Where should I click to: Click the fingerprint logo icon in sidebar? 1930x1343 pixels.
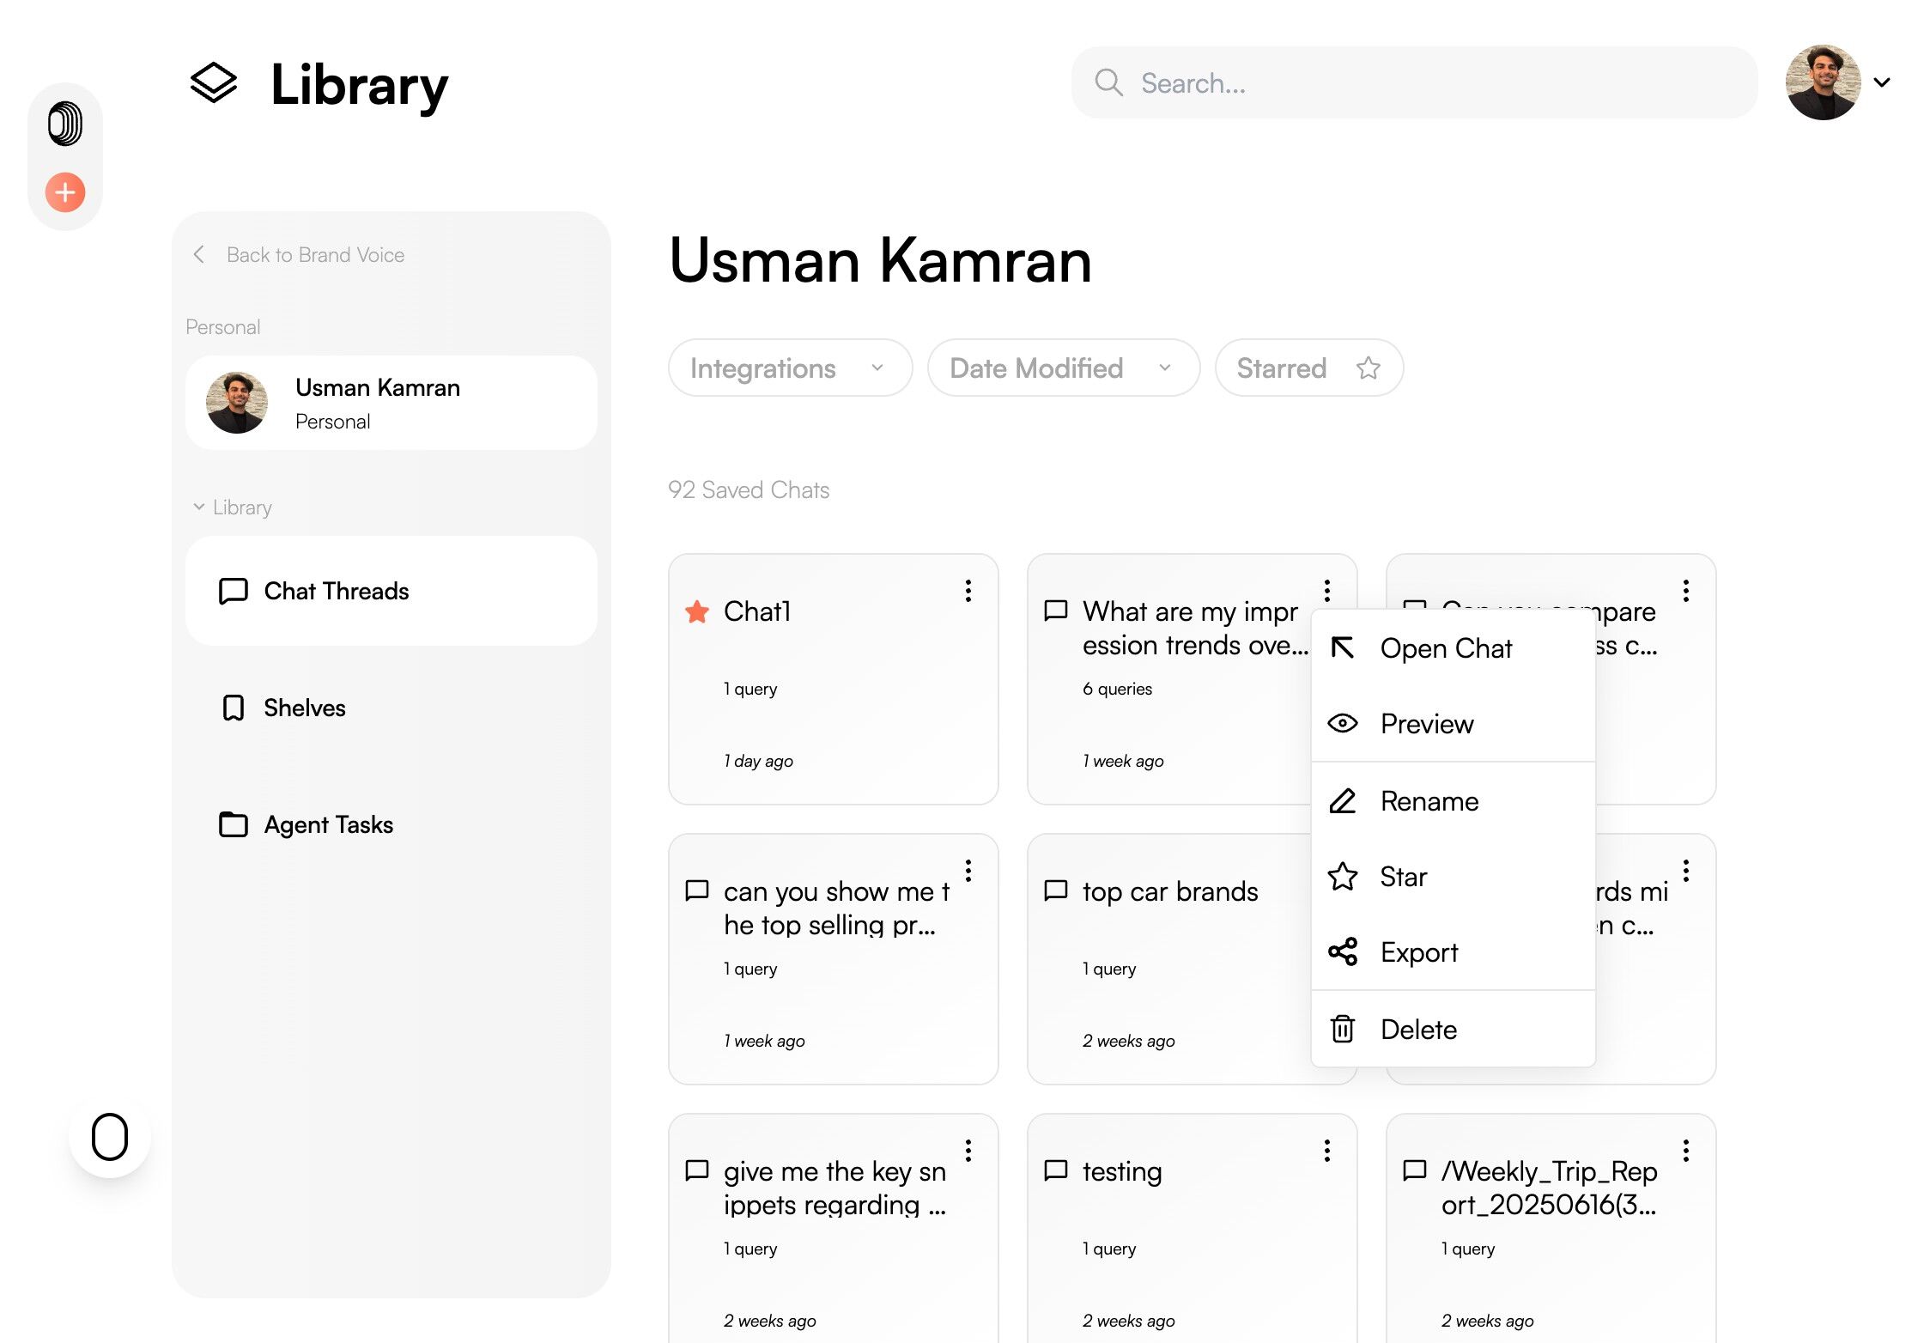point(65,124)
